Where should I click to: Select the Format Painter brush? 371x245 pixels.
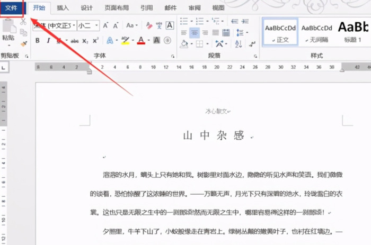point(24,43)
